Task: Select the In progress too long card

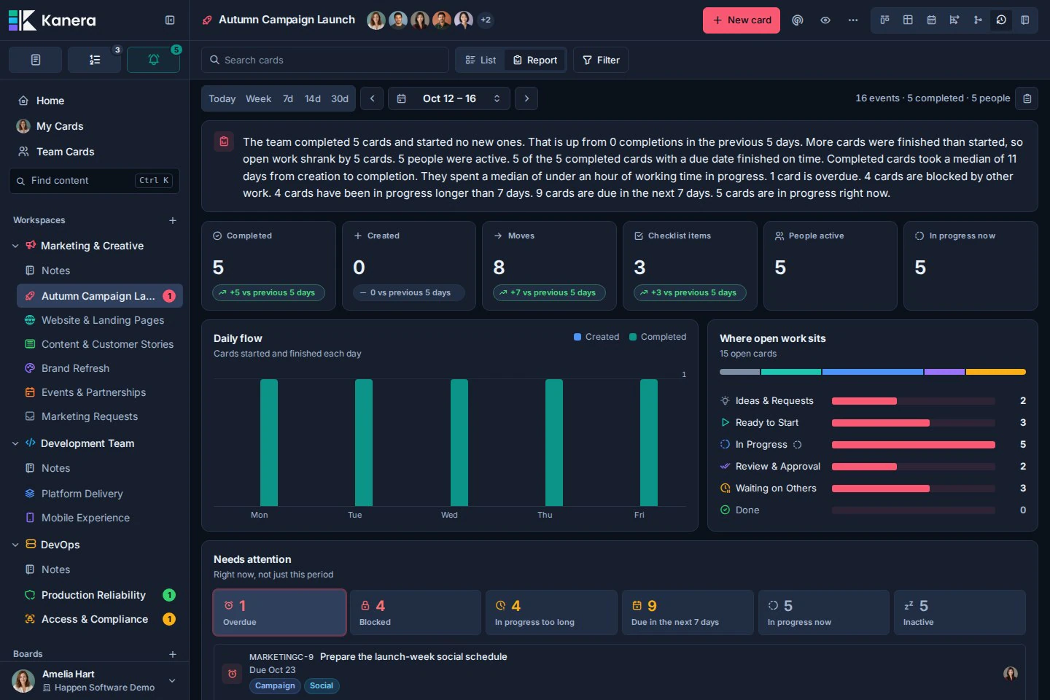Action: coord(551,612)
